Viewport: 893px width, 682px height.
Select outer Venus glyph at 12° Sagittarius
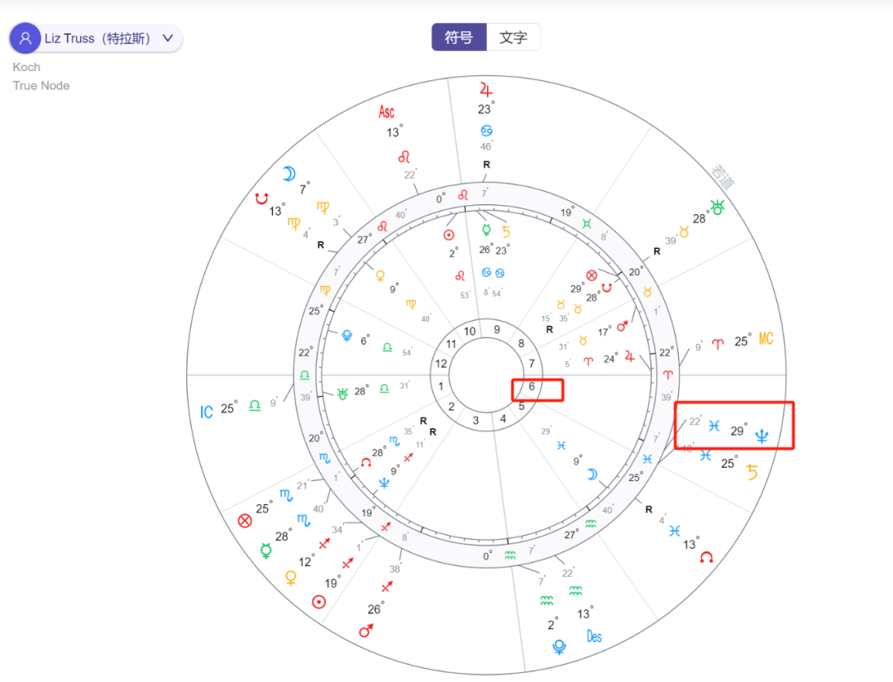[291, 579]
